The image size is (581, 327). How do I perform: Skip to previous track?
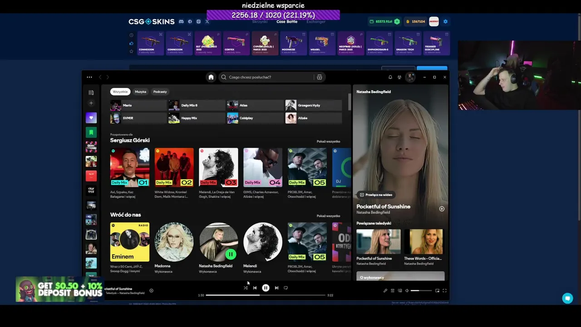point(255,288)
